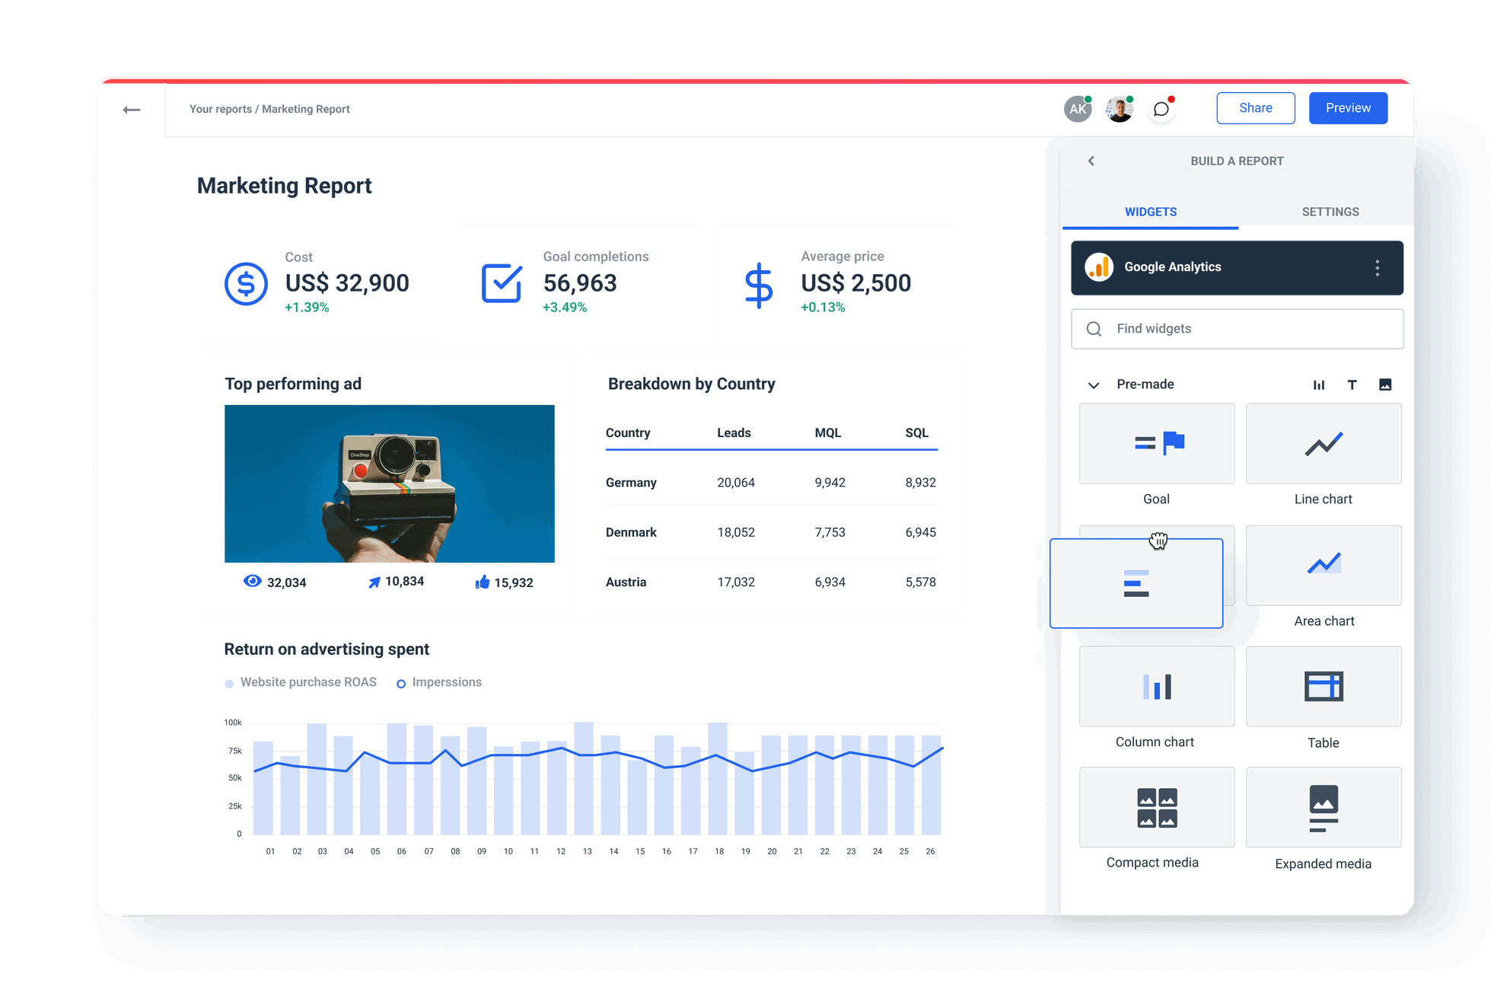Viewport: 1510px width, 999px height.
Task: Filter widgets by image type
Action: (x=1385, y=385)
